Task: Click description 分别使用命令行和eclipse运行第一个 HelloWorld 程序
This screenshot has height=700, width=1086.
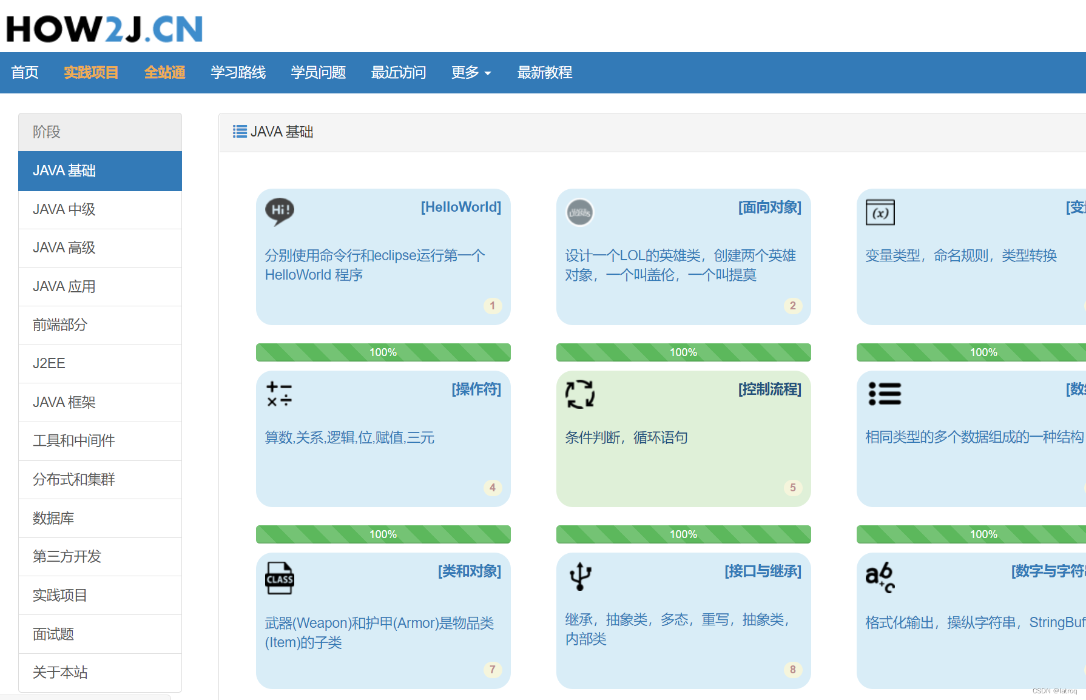Action: point(375,266)
